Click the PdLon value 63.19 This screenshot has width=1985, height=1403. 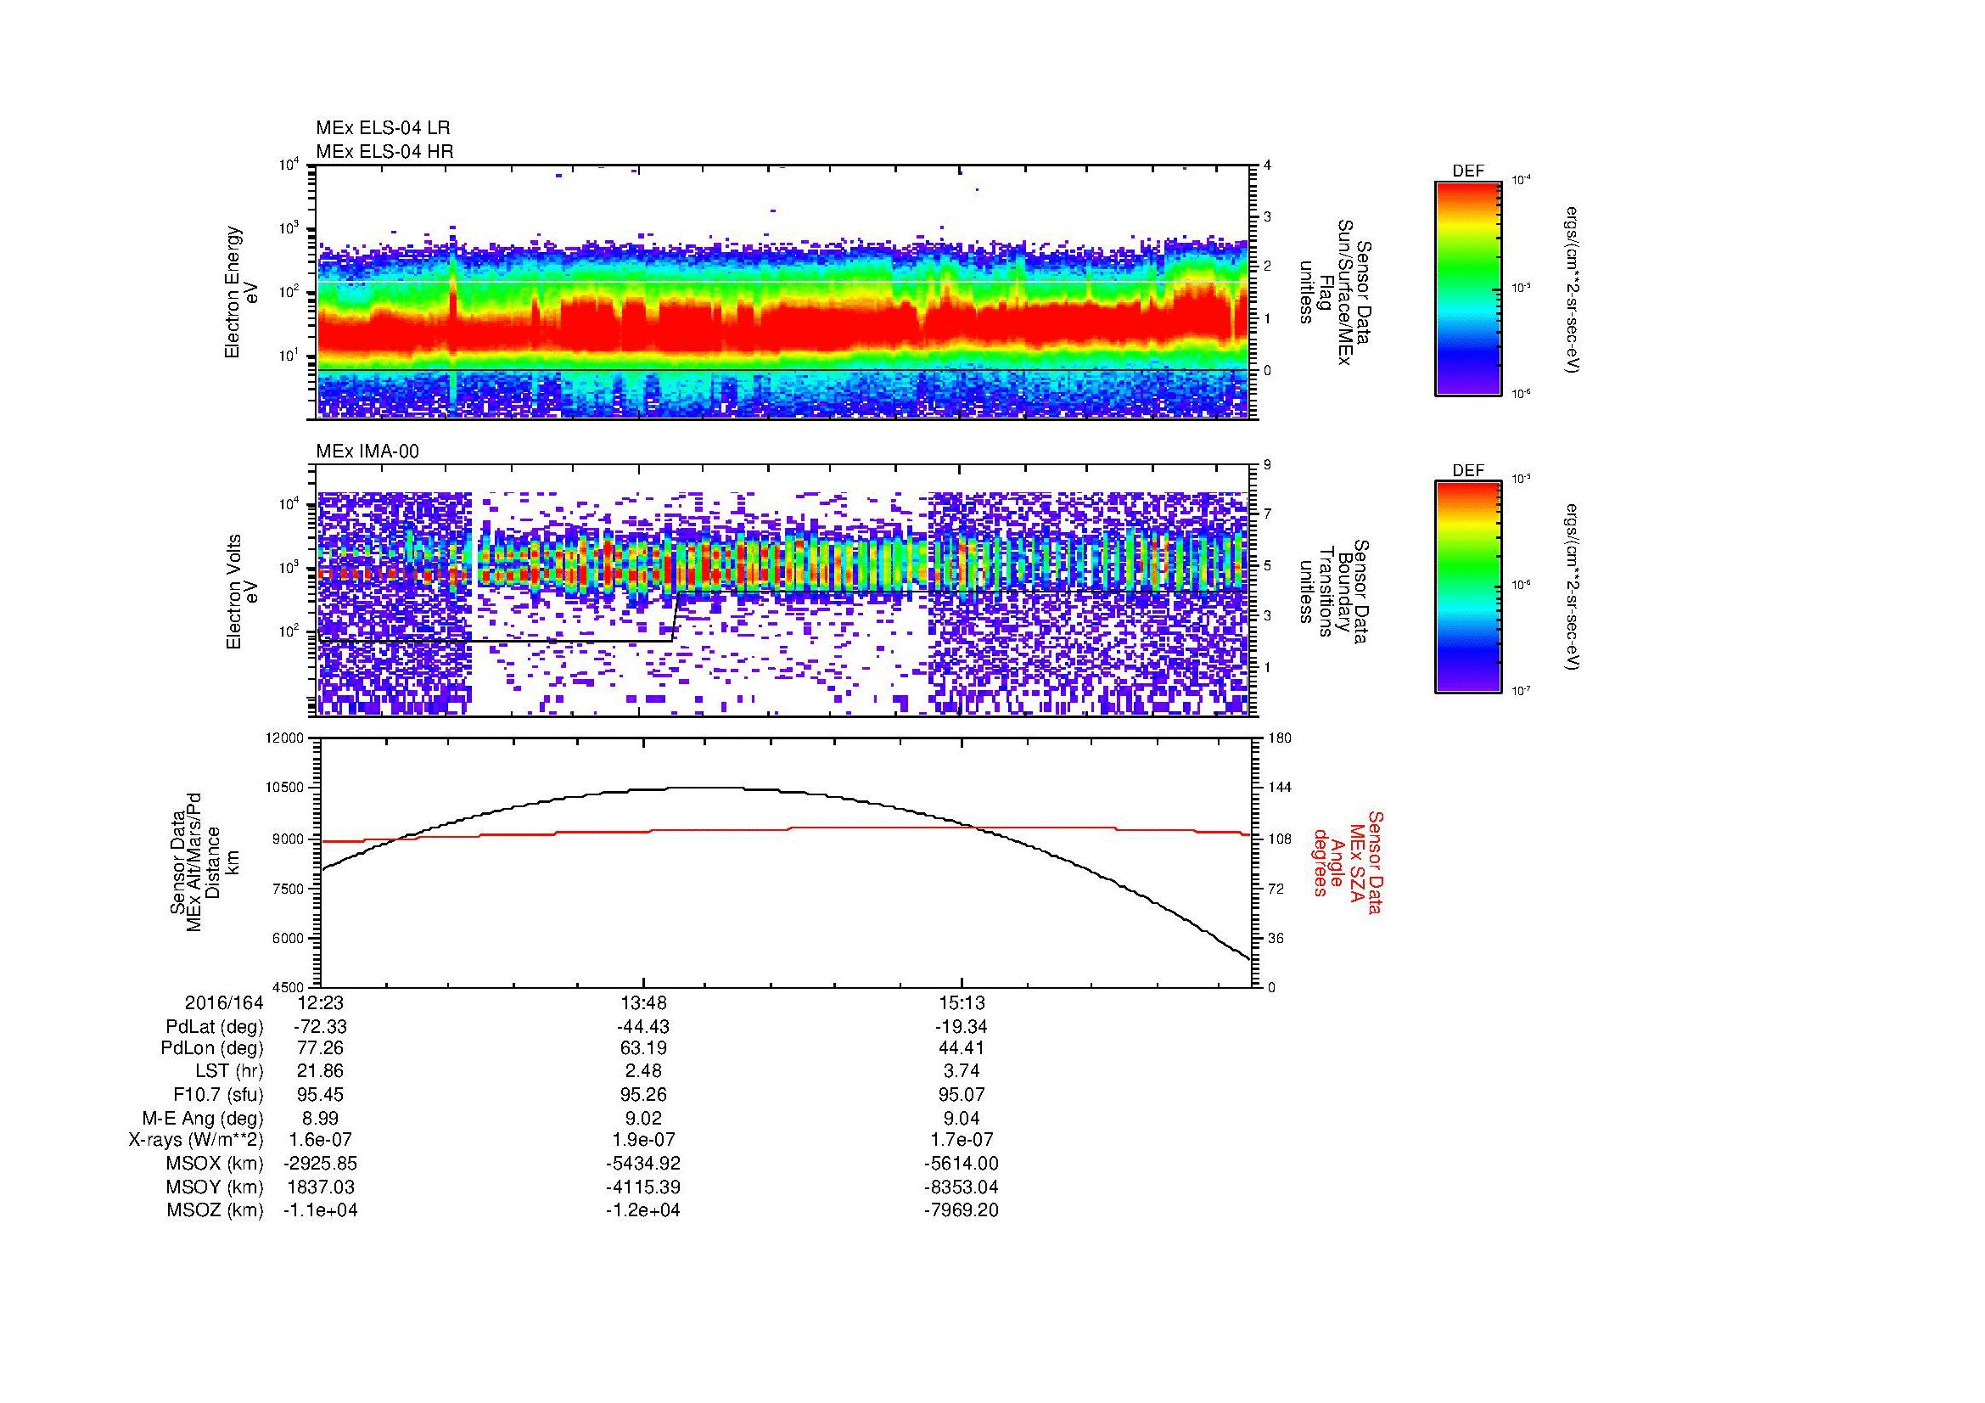[642, 1048]
